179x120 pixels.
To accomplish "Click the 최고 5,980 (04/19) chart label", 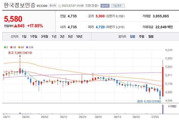I will click(x=20, y=53).
